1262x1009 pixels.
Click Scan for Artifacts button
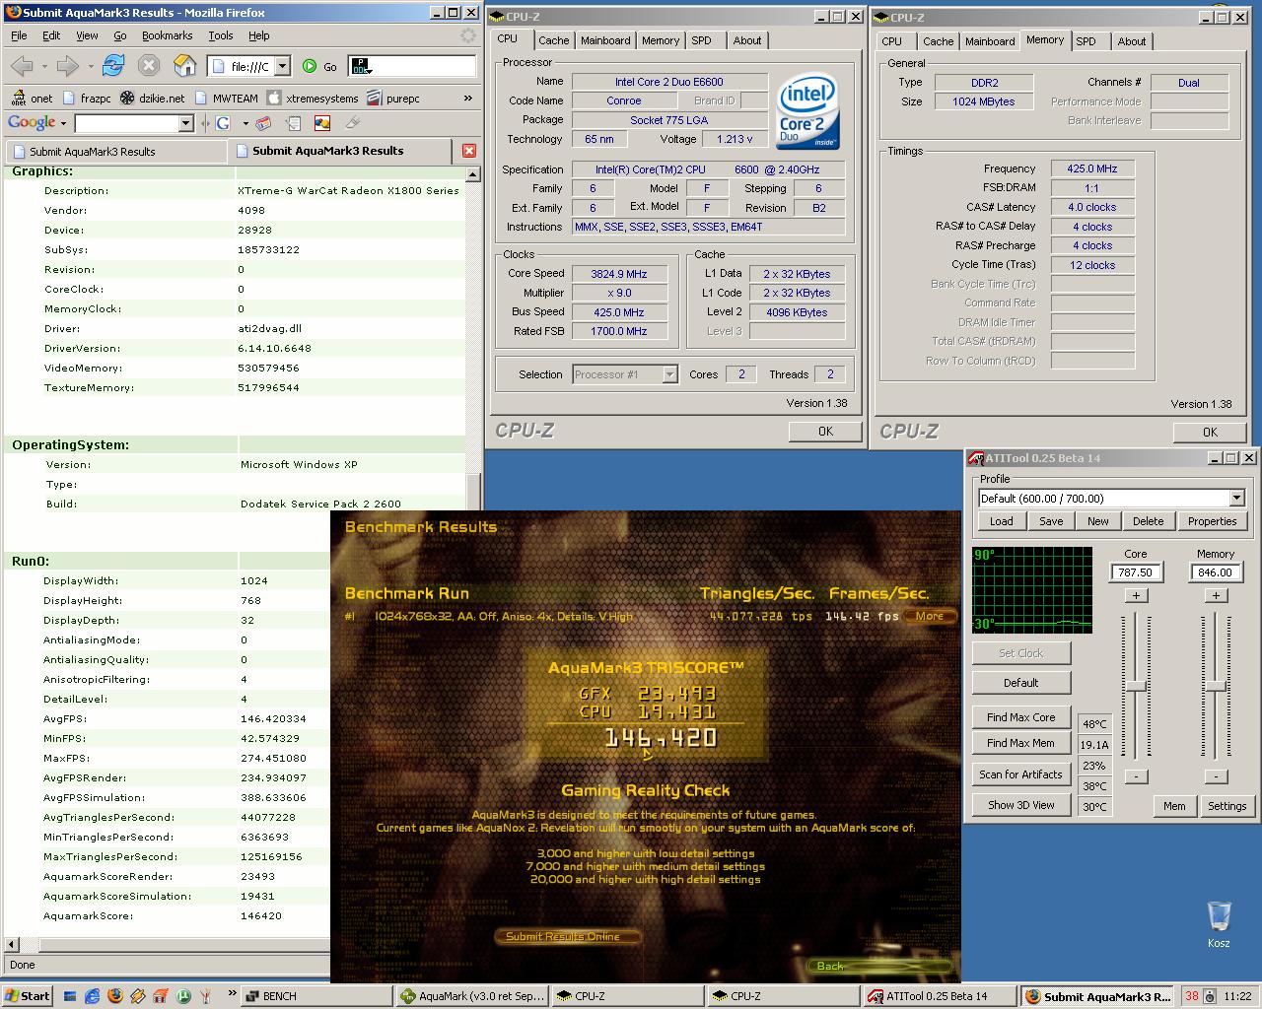1020,774
